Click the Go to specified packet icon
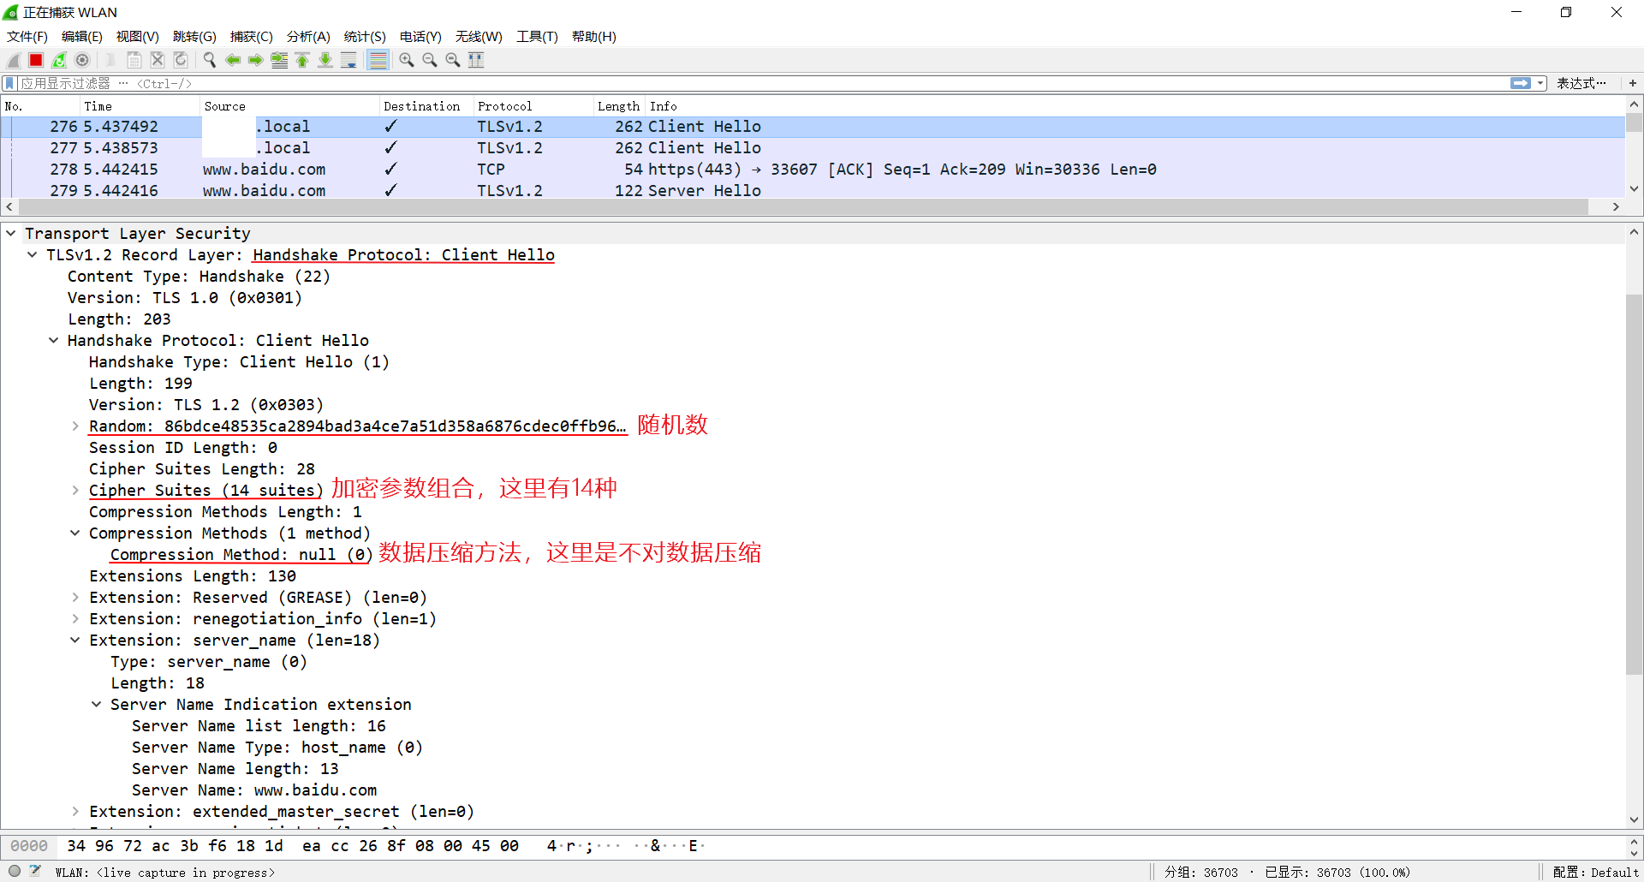Viewport: 1644px width, 882px height. pyautogui.click(x=279, y=60)
